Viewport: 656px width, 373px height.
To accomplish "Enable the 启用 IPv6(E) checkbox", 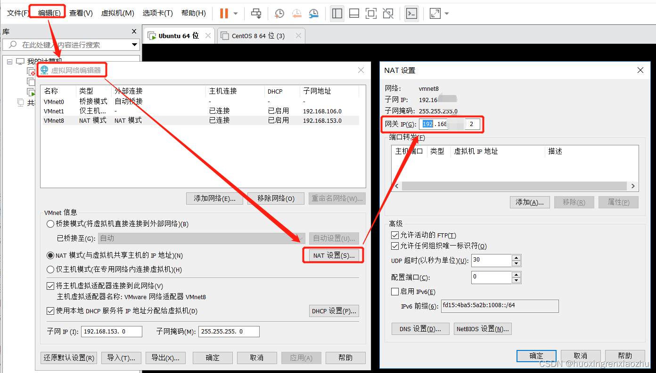I will pyautogui.click(x=395, y=292).
